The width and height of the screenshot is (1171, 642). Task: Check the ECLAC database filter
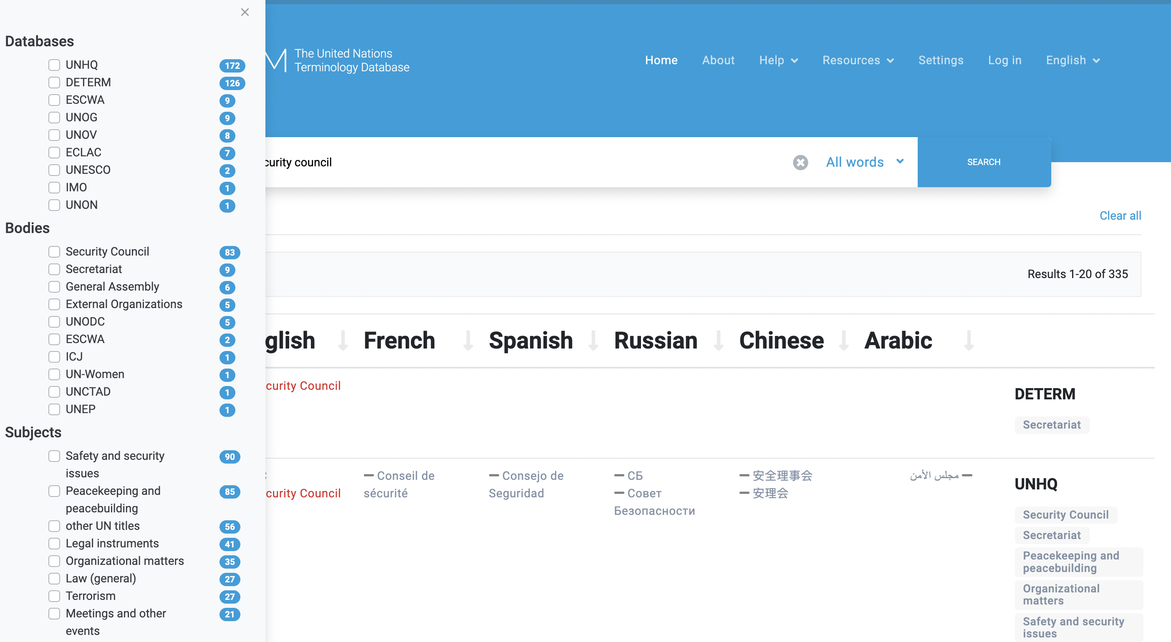[54, 153]
